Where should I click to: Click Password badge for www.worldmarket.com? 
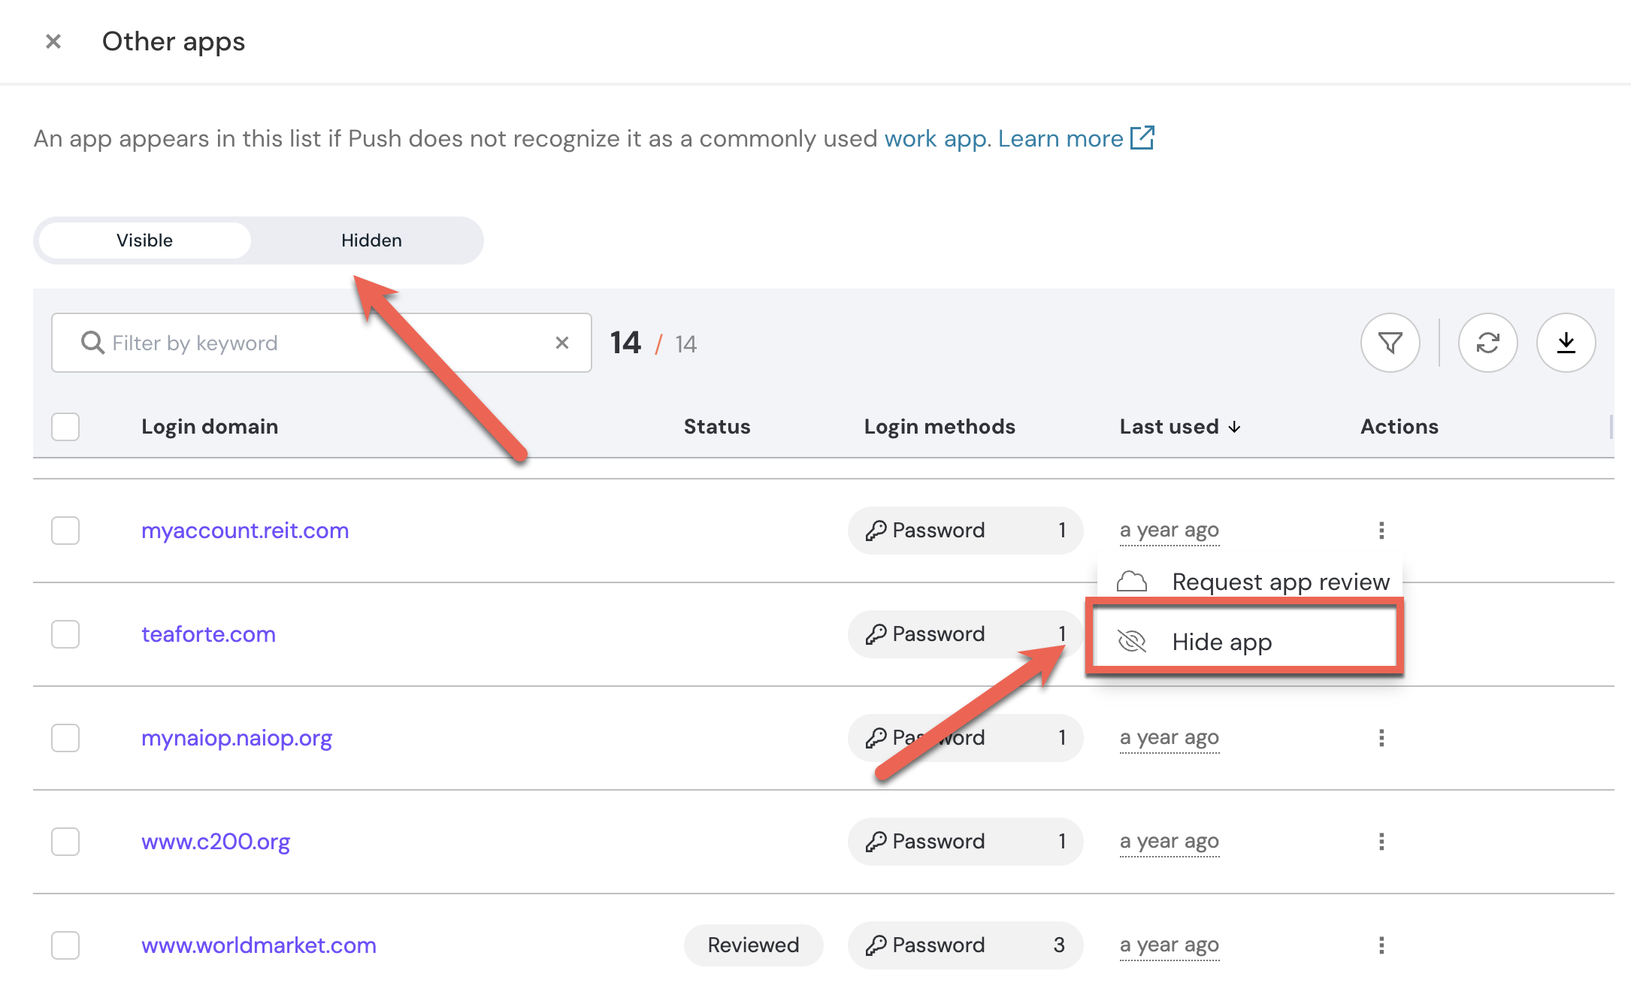(x=965, y=945)
